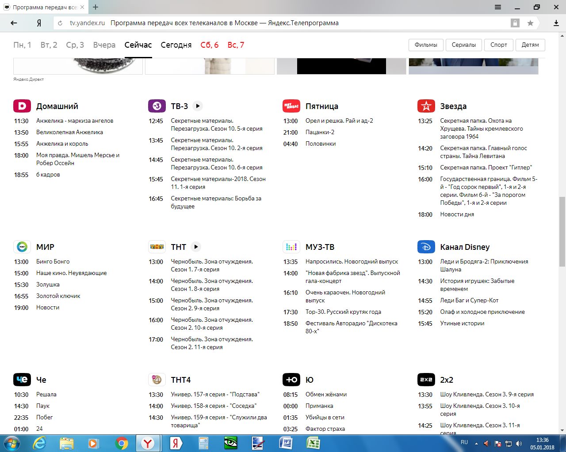Show hidden tray icons arrow
This screenshot has height=452, width=566.
coord(476,444)
